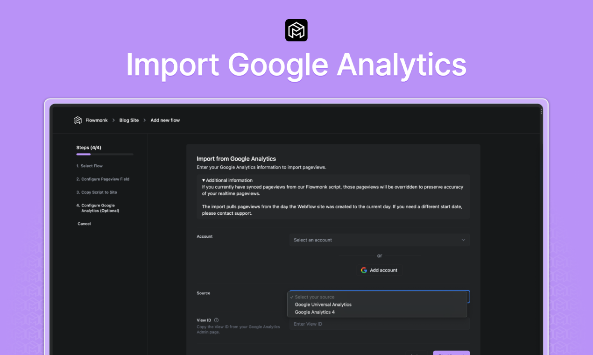Click the Source field label
593x355 pixels.
click(204, 293)
